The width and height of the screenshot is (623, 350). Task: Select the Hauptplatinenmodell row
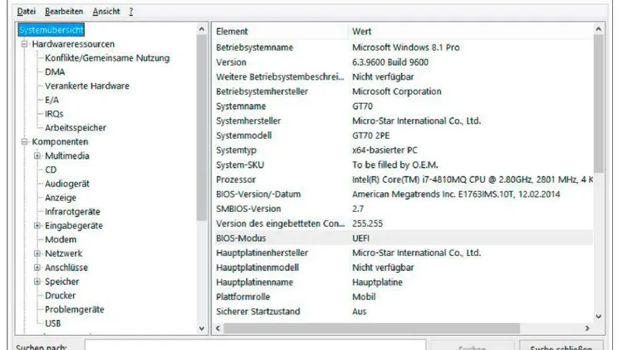coord(403,268)
